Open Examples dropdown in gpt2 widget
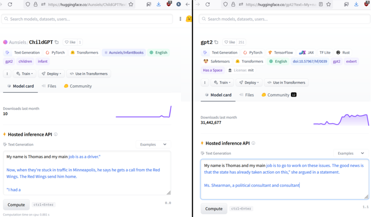The width and height of the screenshot is (371, 217). click(x=351, y=153)
